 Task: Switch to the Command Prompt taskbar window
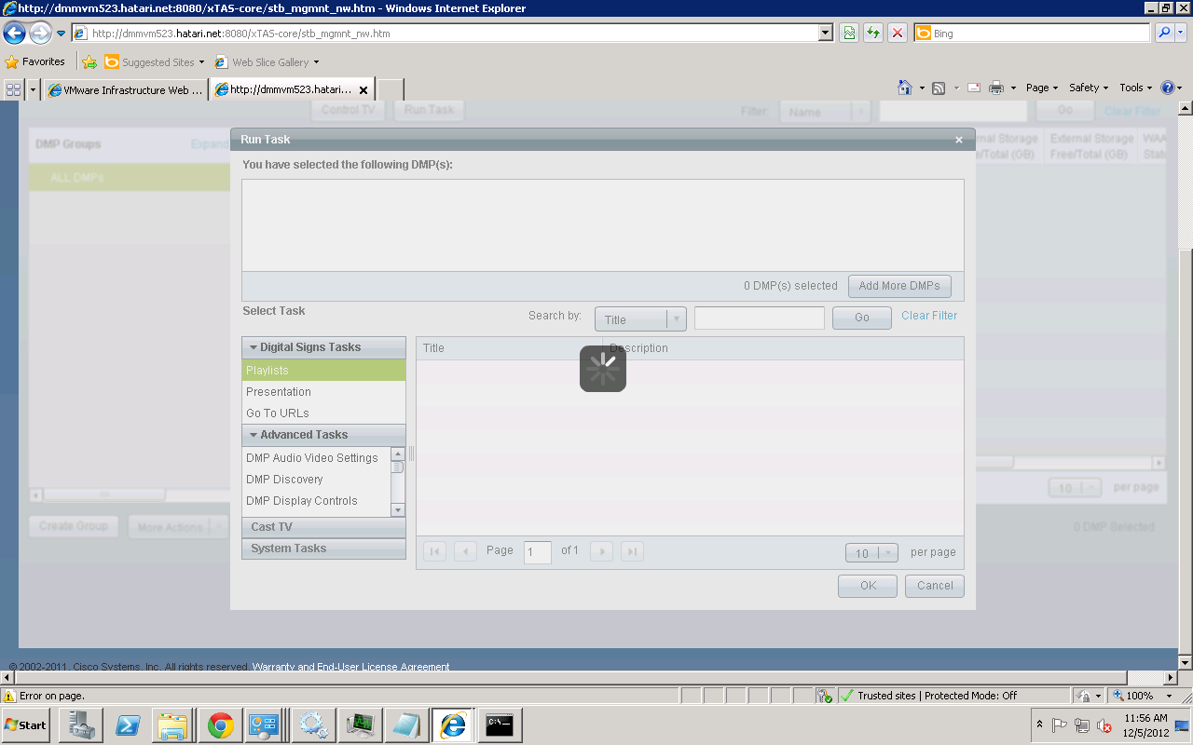[501, 725]
